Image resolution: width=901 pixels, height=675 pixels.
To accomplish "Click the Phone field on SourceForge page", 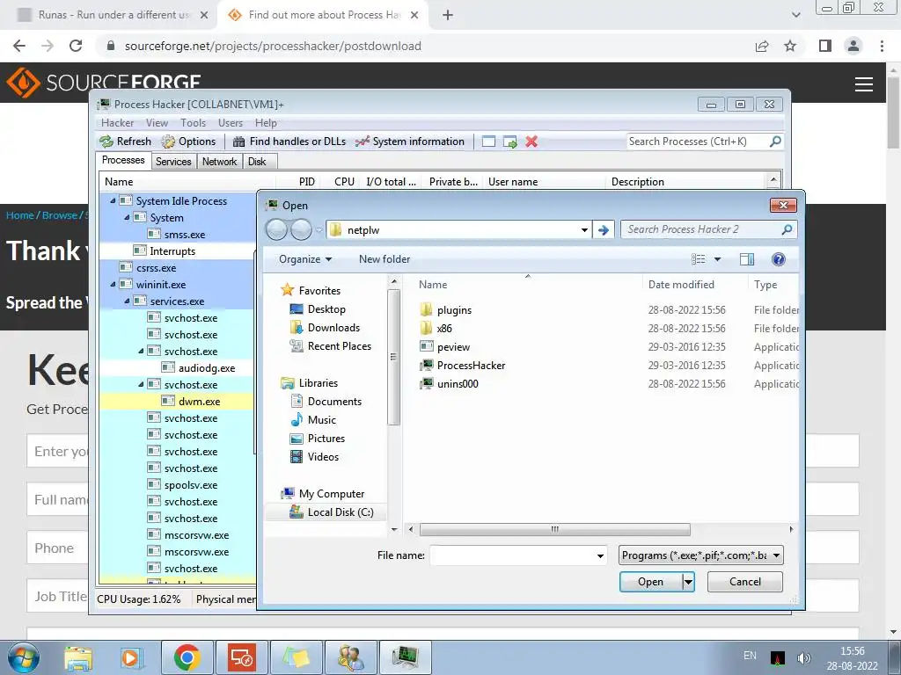I will click(x=57, y=548).
